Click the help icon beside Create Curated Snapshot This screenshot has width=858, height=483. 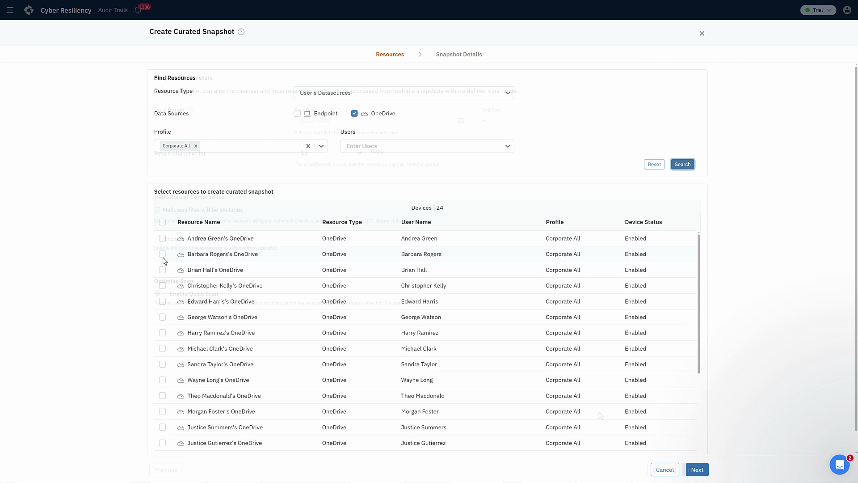coord(241,32)
